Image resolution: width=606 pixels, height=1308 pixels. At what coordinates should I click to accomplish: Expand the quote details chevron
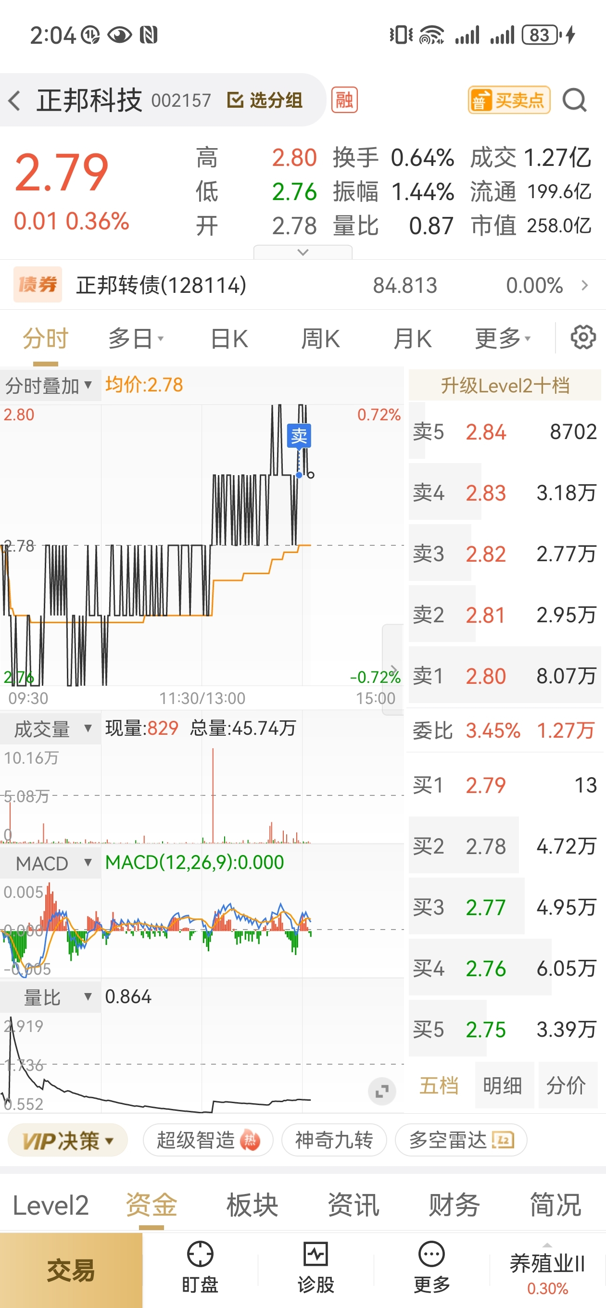click(x=303, y=252)
